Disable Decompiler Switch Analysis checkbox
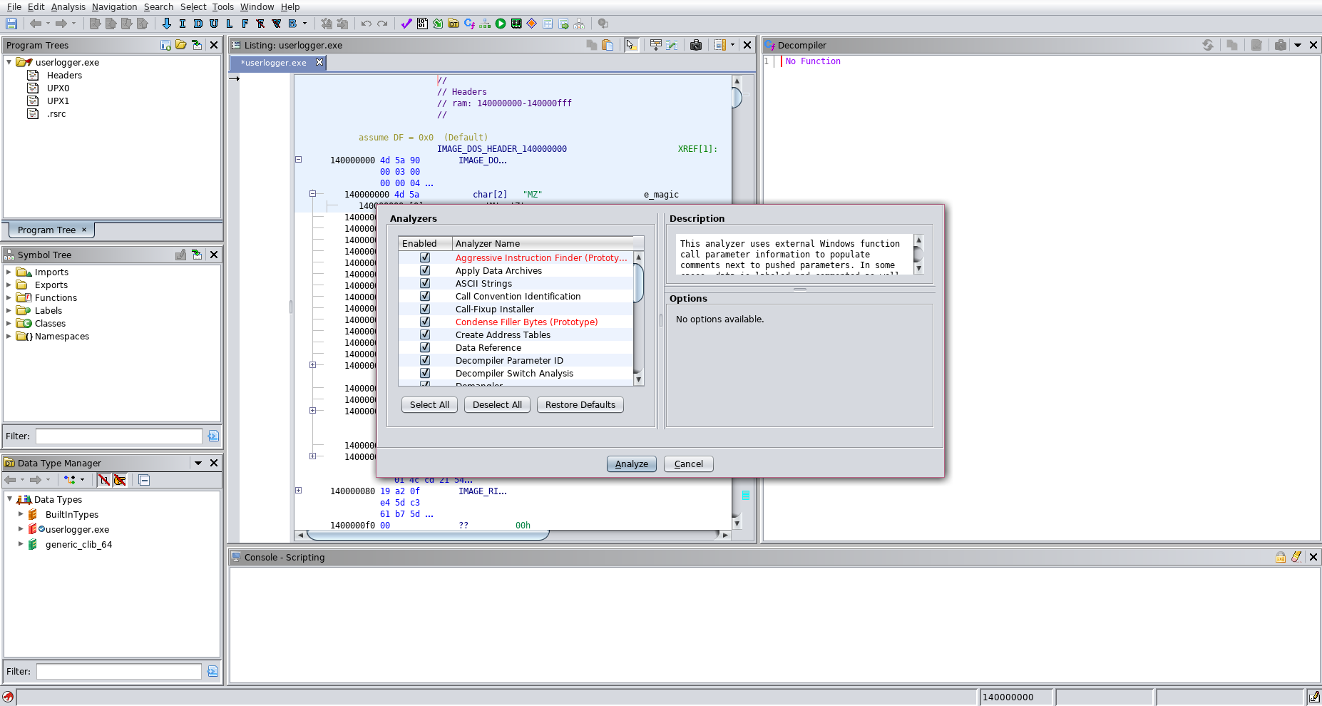Image resolution: width=1322 pixels, height=706 pixels. coord(425,373)
